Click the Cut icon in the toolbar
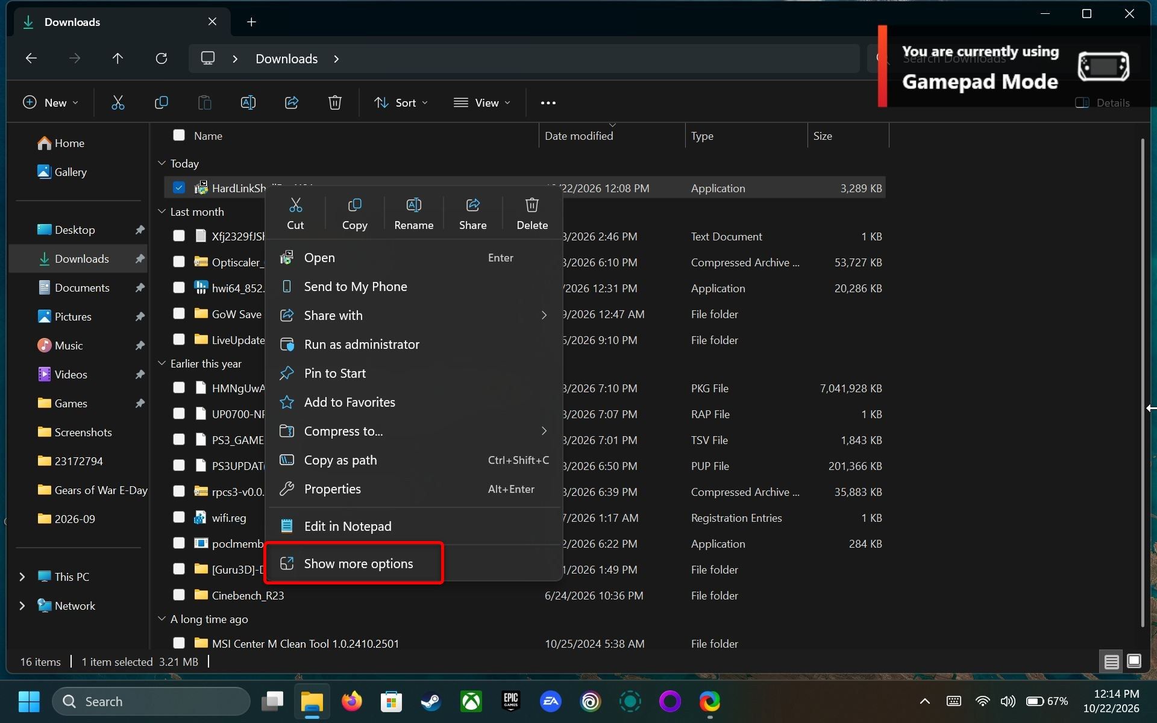The height and width of the screenshot is (723, 1157). pyautogui.click(x=118, y=102)
